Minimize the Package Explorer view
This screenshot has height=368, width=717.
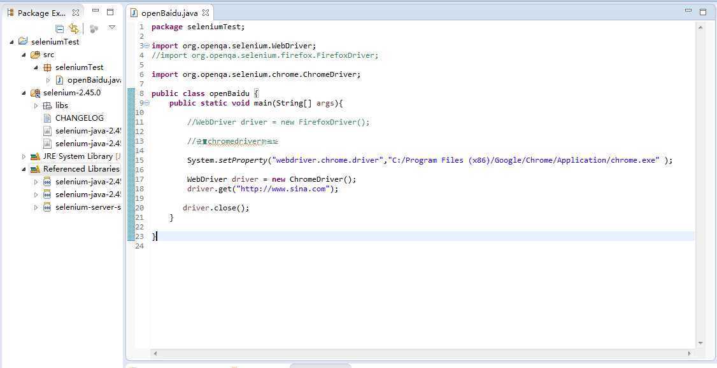(x=95, y=10)
